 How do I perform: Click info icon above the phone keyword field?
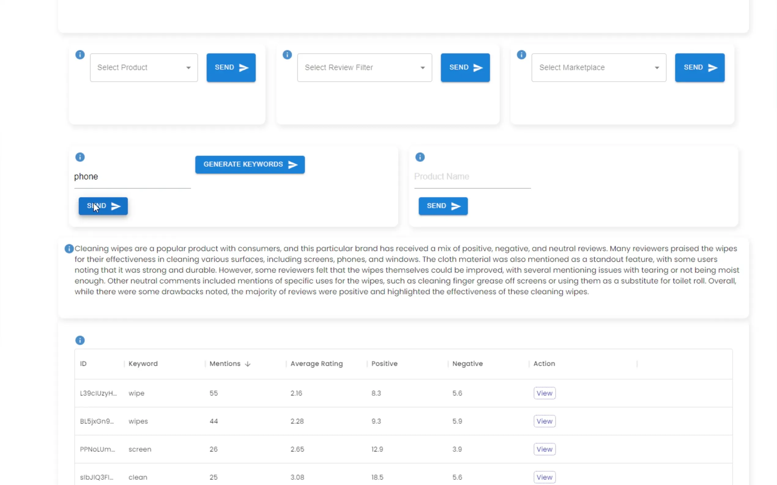(x=80, y=157)
